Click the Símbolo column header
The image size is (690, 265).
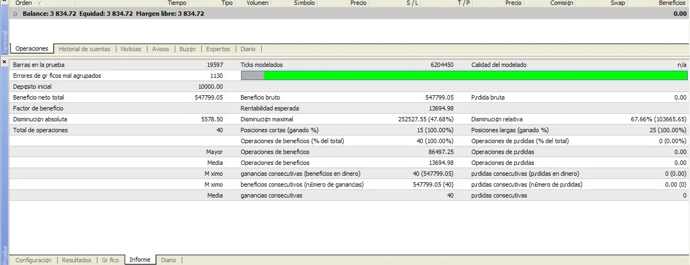click(304, 3)
